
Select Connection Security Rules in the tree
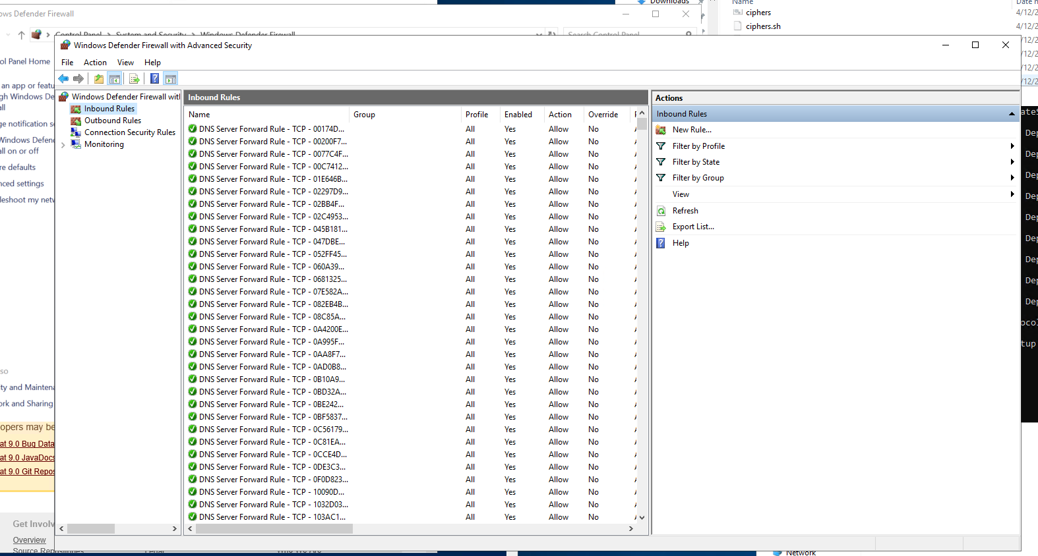tap(130, 132)
